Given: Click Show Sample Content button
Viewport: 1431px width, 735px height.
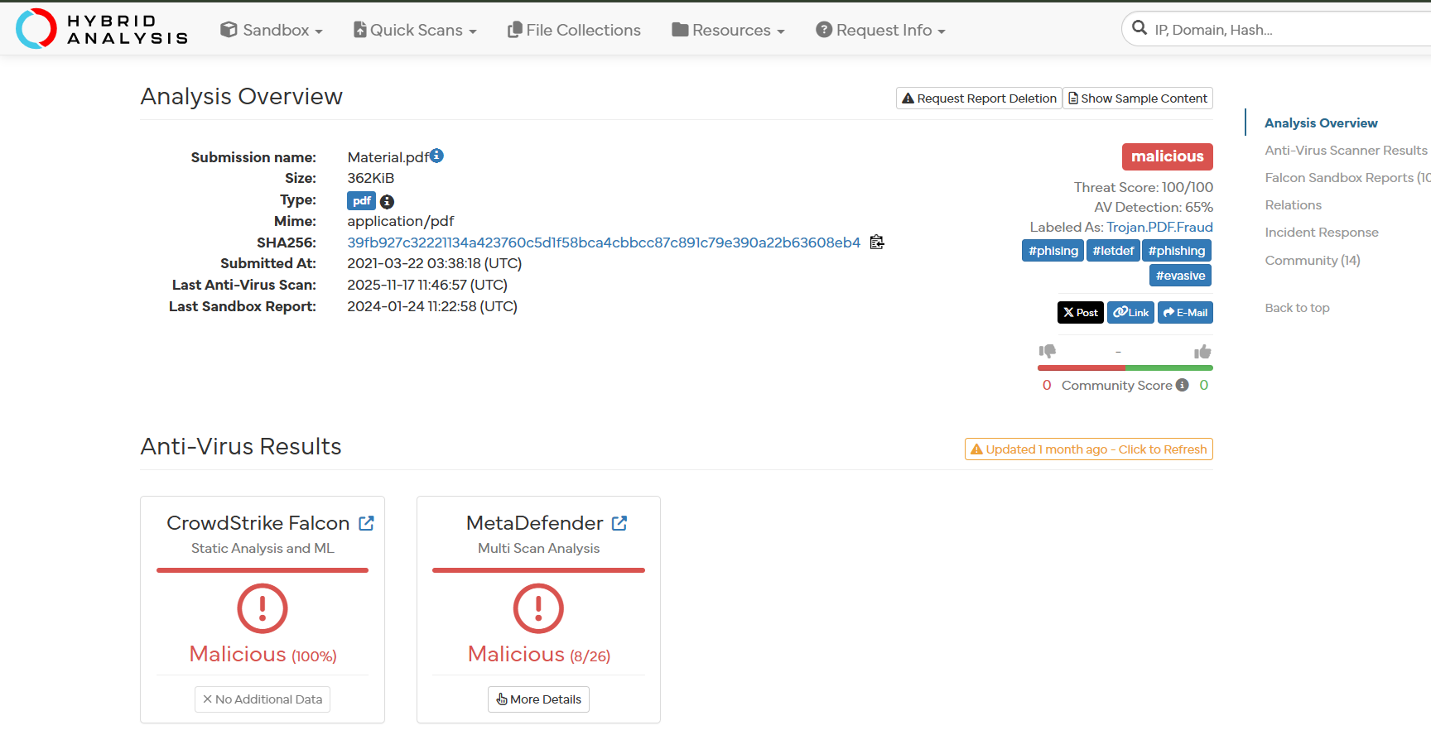Looking at the screenshot, I should pos(1138,98).
